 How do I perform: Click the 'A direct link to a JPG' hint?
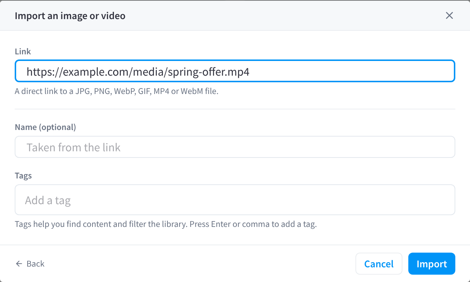117,91
